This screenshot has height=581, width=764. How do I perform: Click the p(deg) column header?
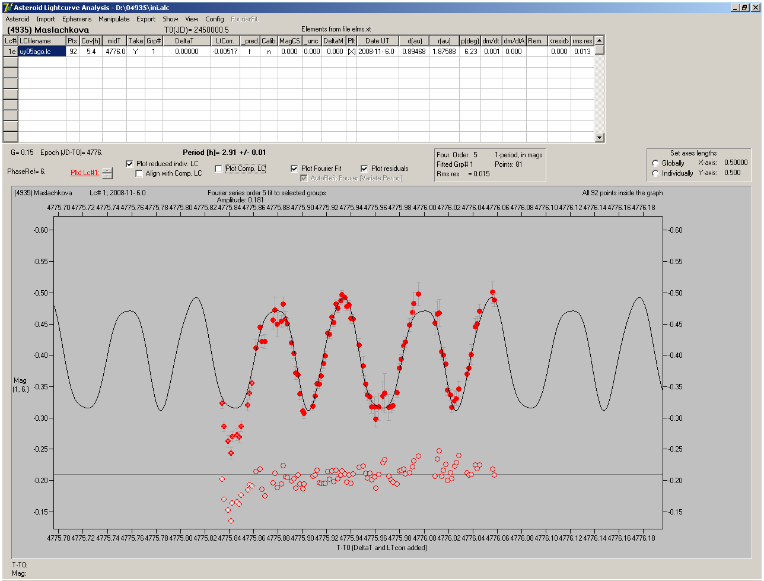click(x=470, y=41)
